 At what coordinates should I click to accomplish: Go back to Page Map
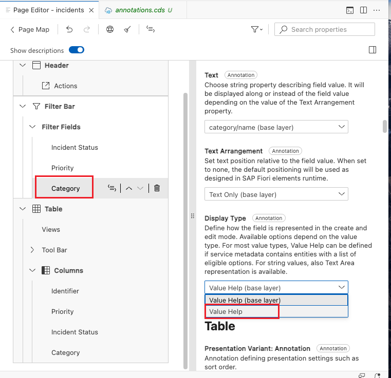coord(30,30)
